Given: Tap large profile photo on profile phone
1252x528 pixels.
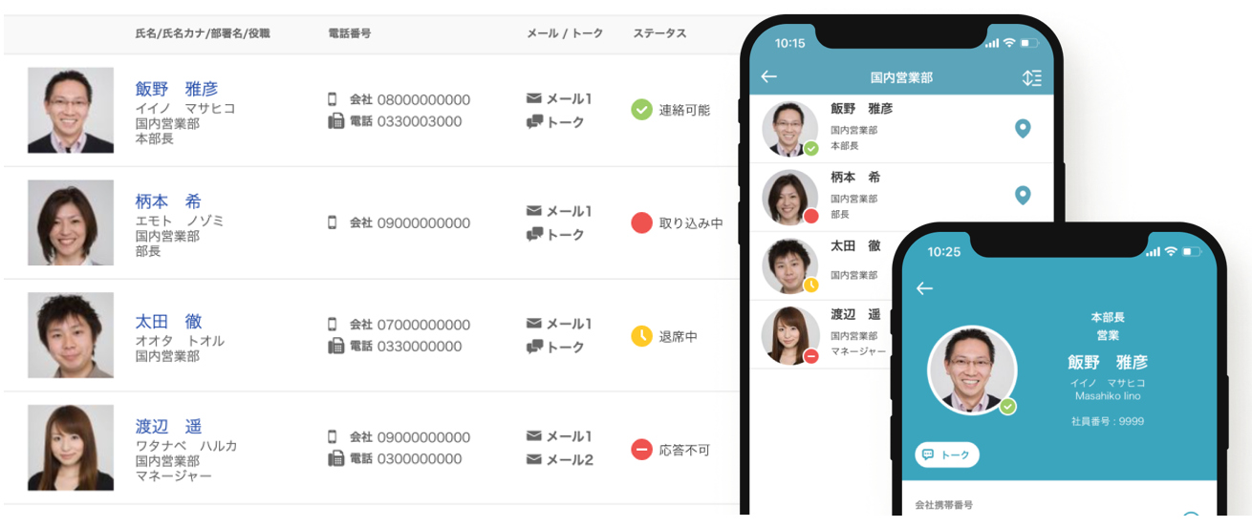Looking at the screenshot, I should tap(972, 370).
